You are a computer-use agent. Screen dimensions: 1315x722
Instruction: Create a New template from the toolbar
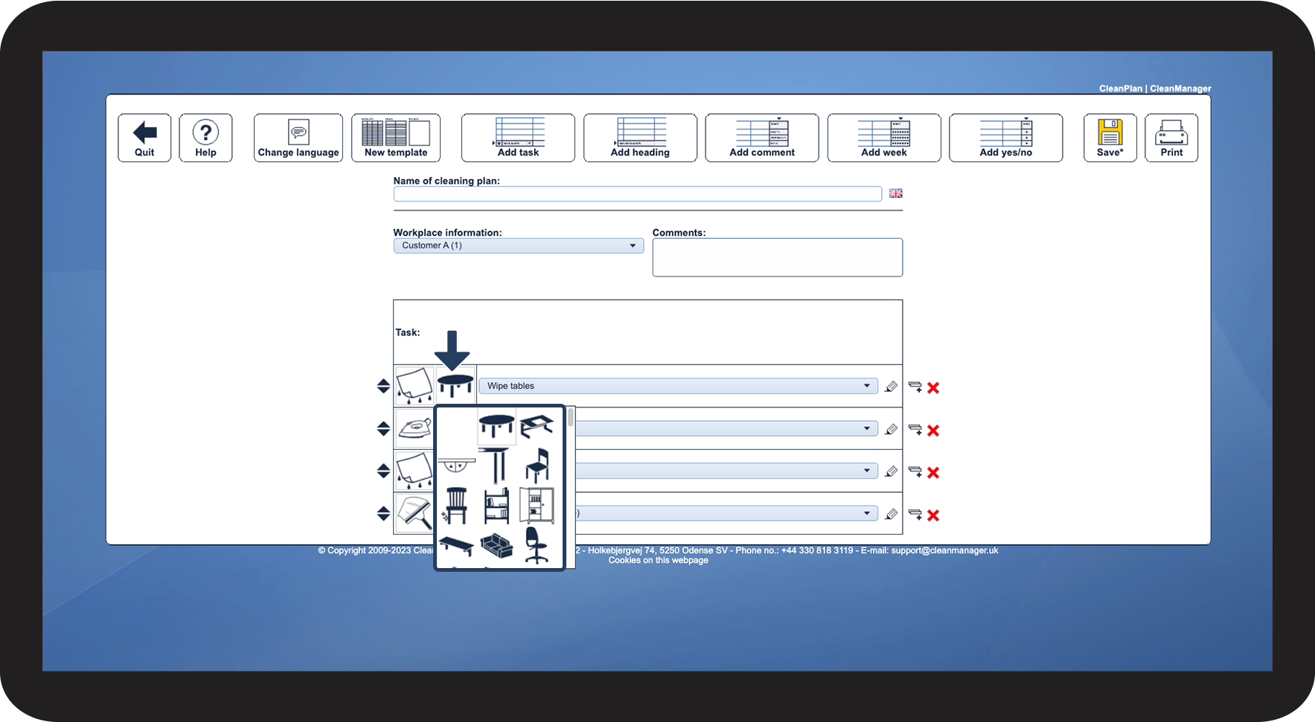pos(396,138)
